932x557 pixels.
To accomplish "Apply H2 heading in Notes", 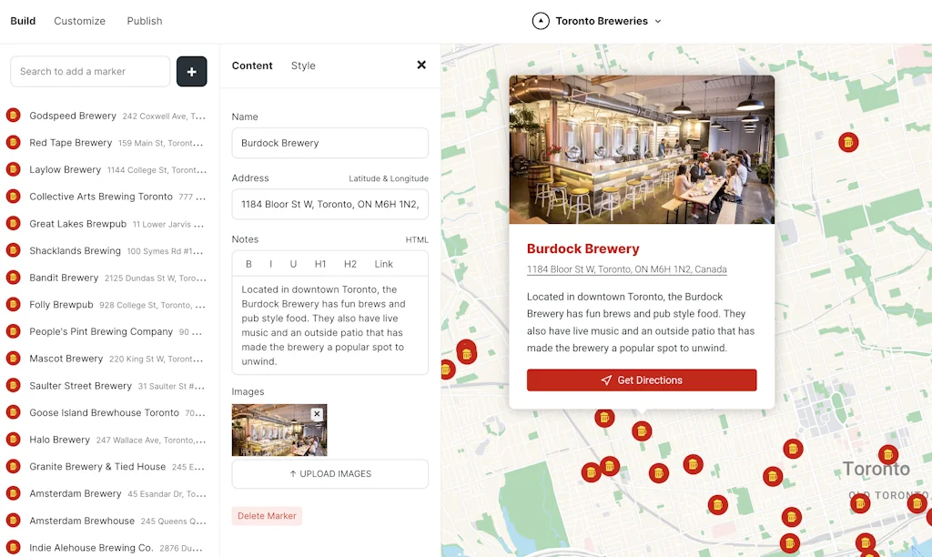I will (x=350, y=264).
